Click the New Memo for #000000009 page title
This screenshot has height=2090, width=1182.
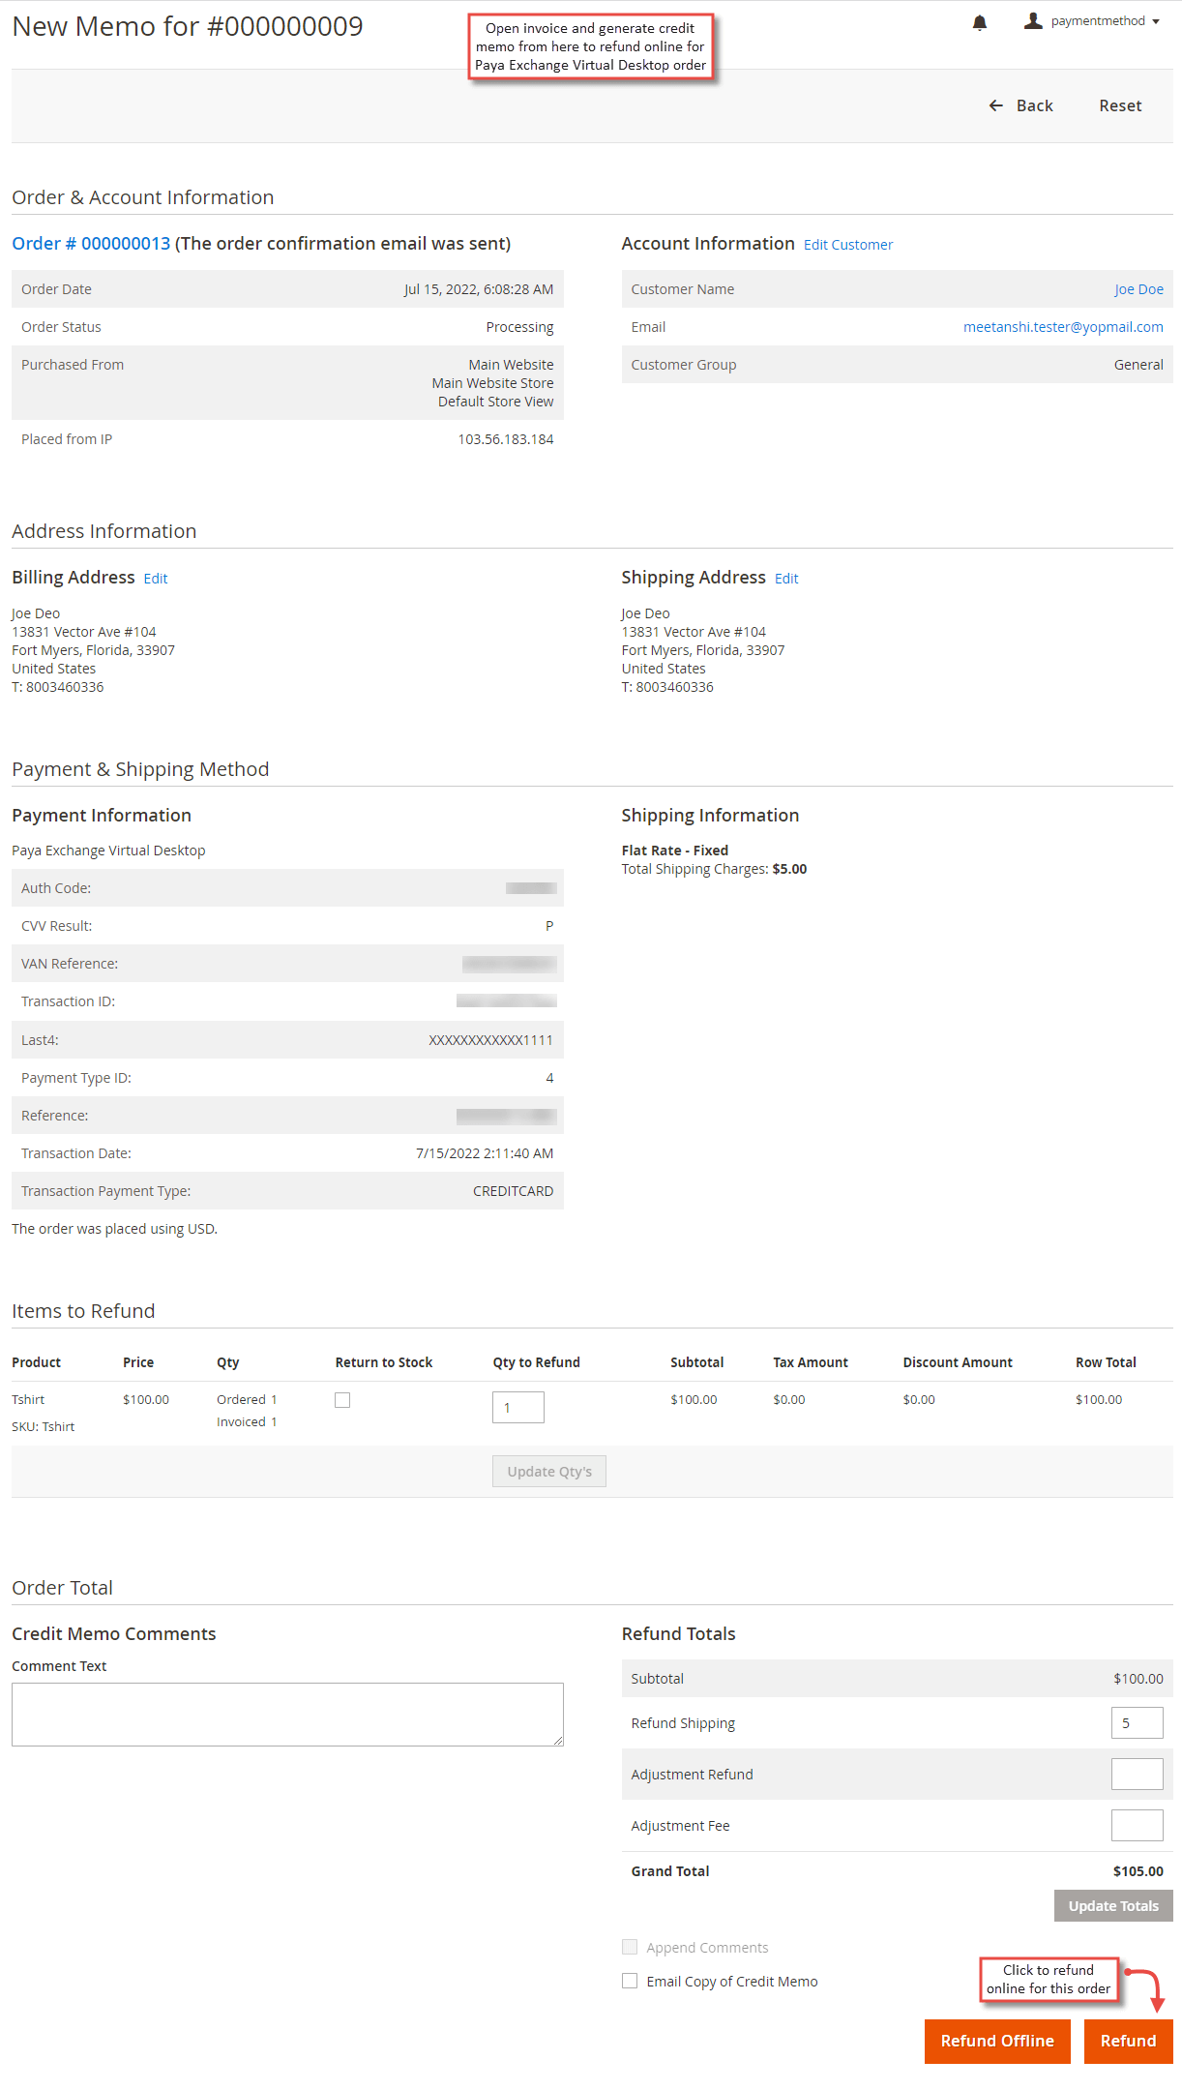pyautogui.click(x=188, y=26)
